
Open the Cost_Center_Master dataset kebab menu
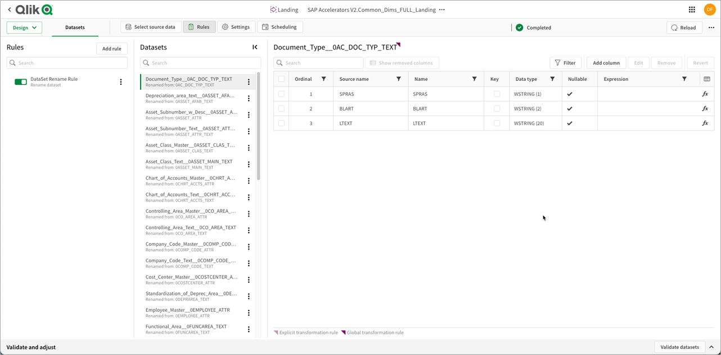tap(249, 280)
